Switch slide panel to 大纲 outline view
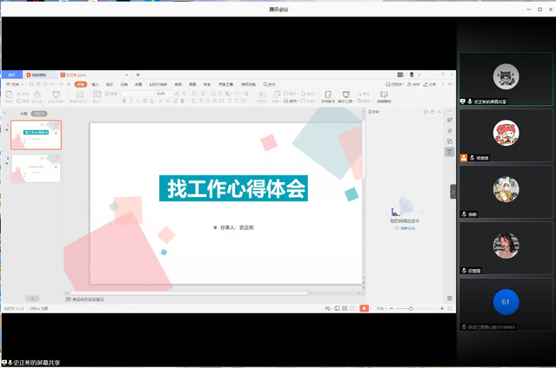Image resolution: width=556 pixels, height=368 pixels. [x=24, y=114]
